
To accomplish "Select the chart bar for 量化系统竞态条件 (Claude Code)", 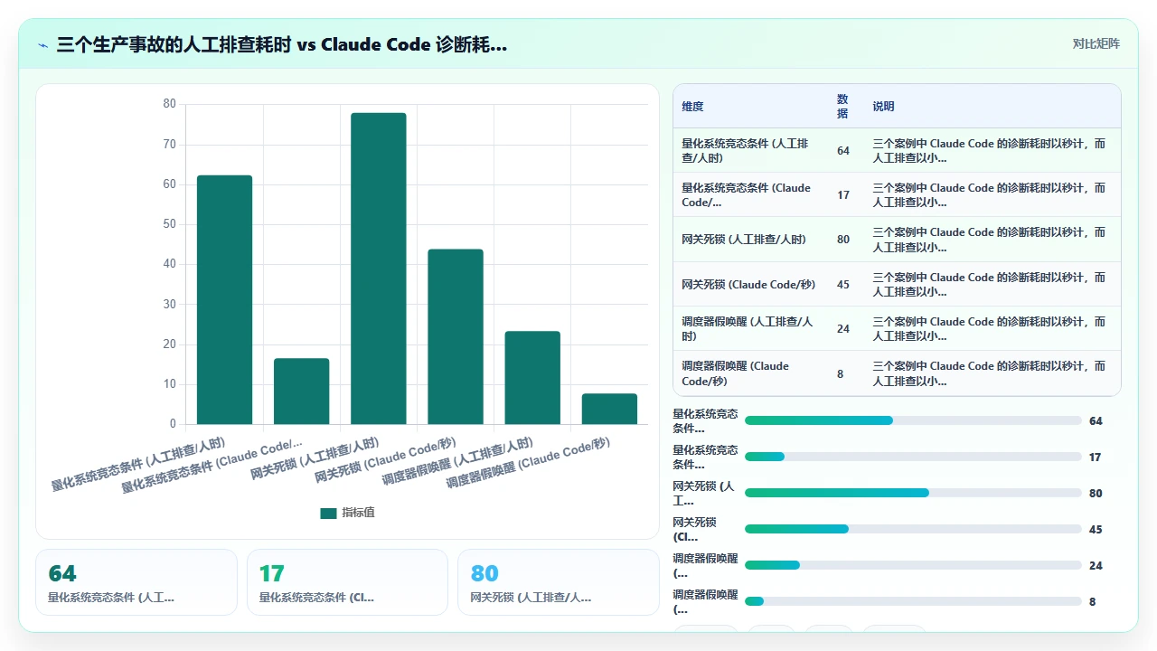I will (x=302, y=391).
